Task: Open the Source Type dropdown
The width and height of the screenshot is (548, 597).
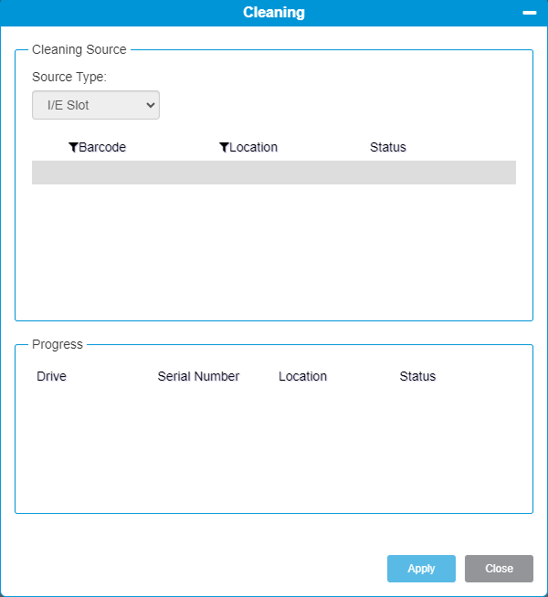Action: click(x=96, y=105)
